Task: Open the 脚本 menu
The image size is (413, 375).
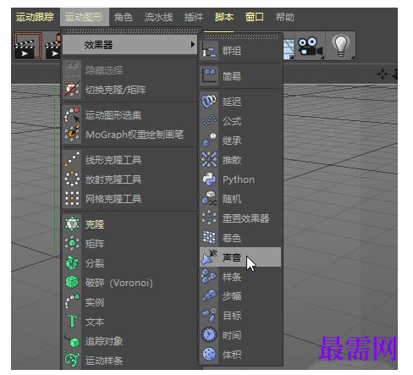Action: pyautogui.click(x=224, y=17)
